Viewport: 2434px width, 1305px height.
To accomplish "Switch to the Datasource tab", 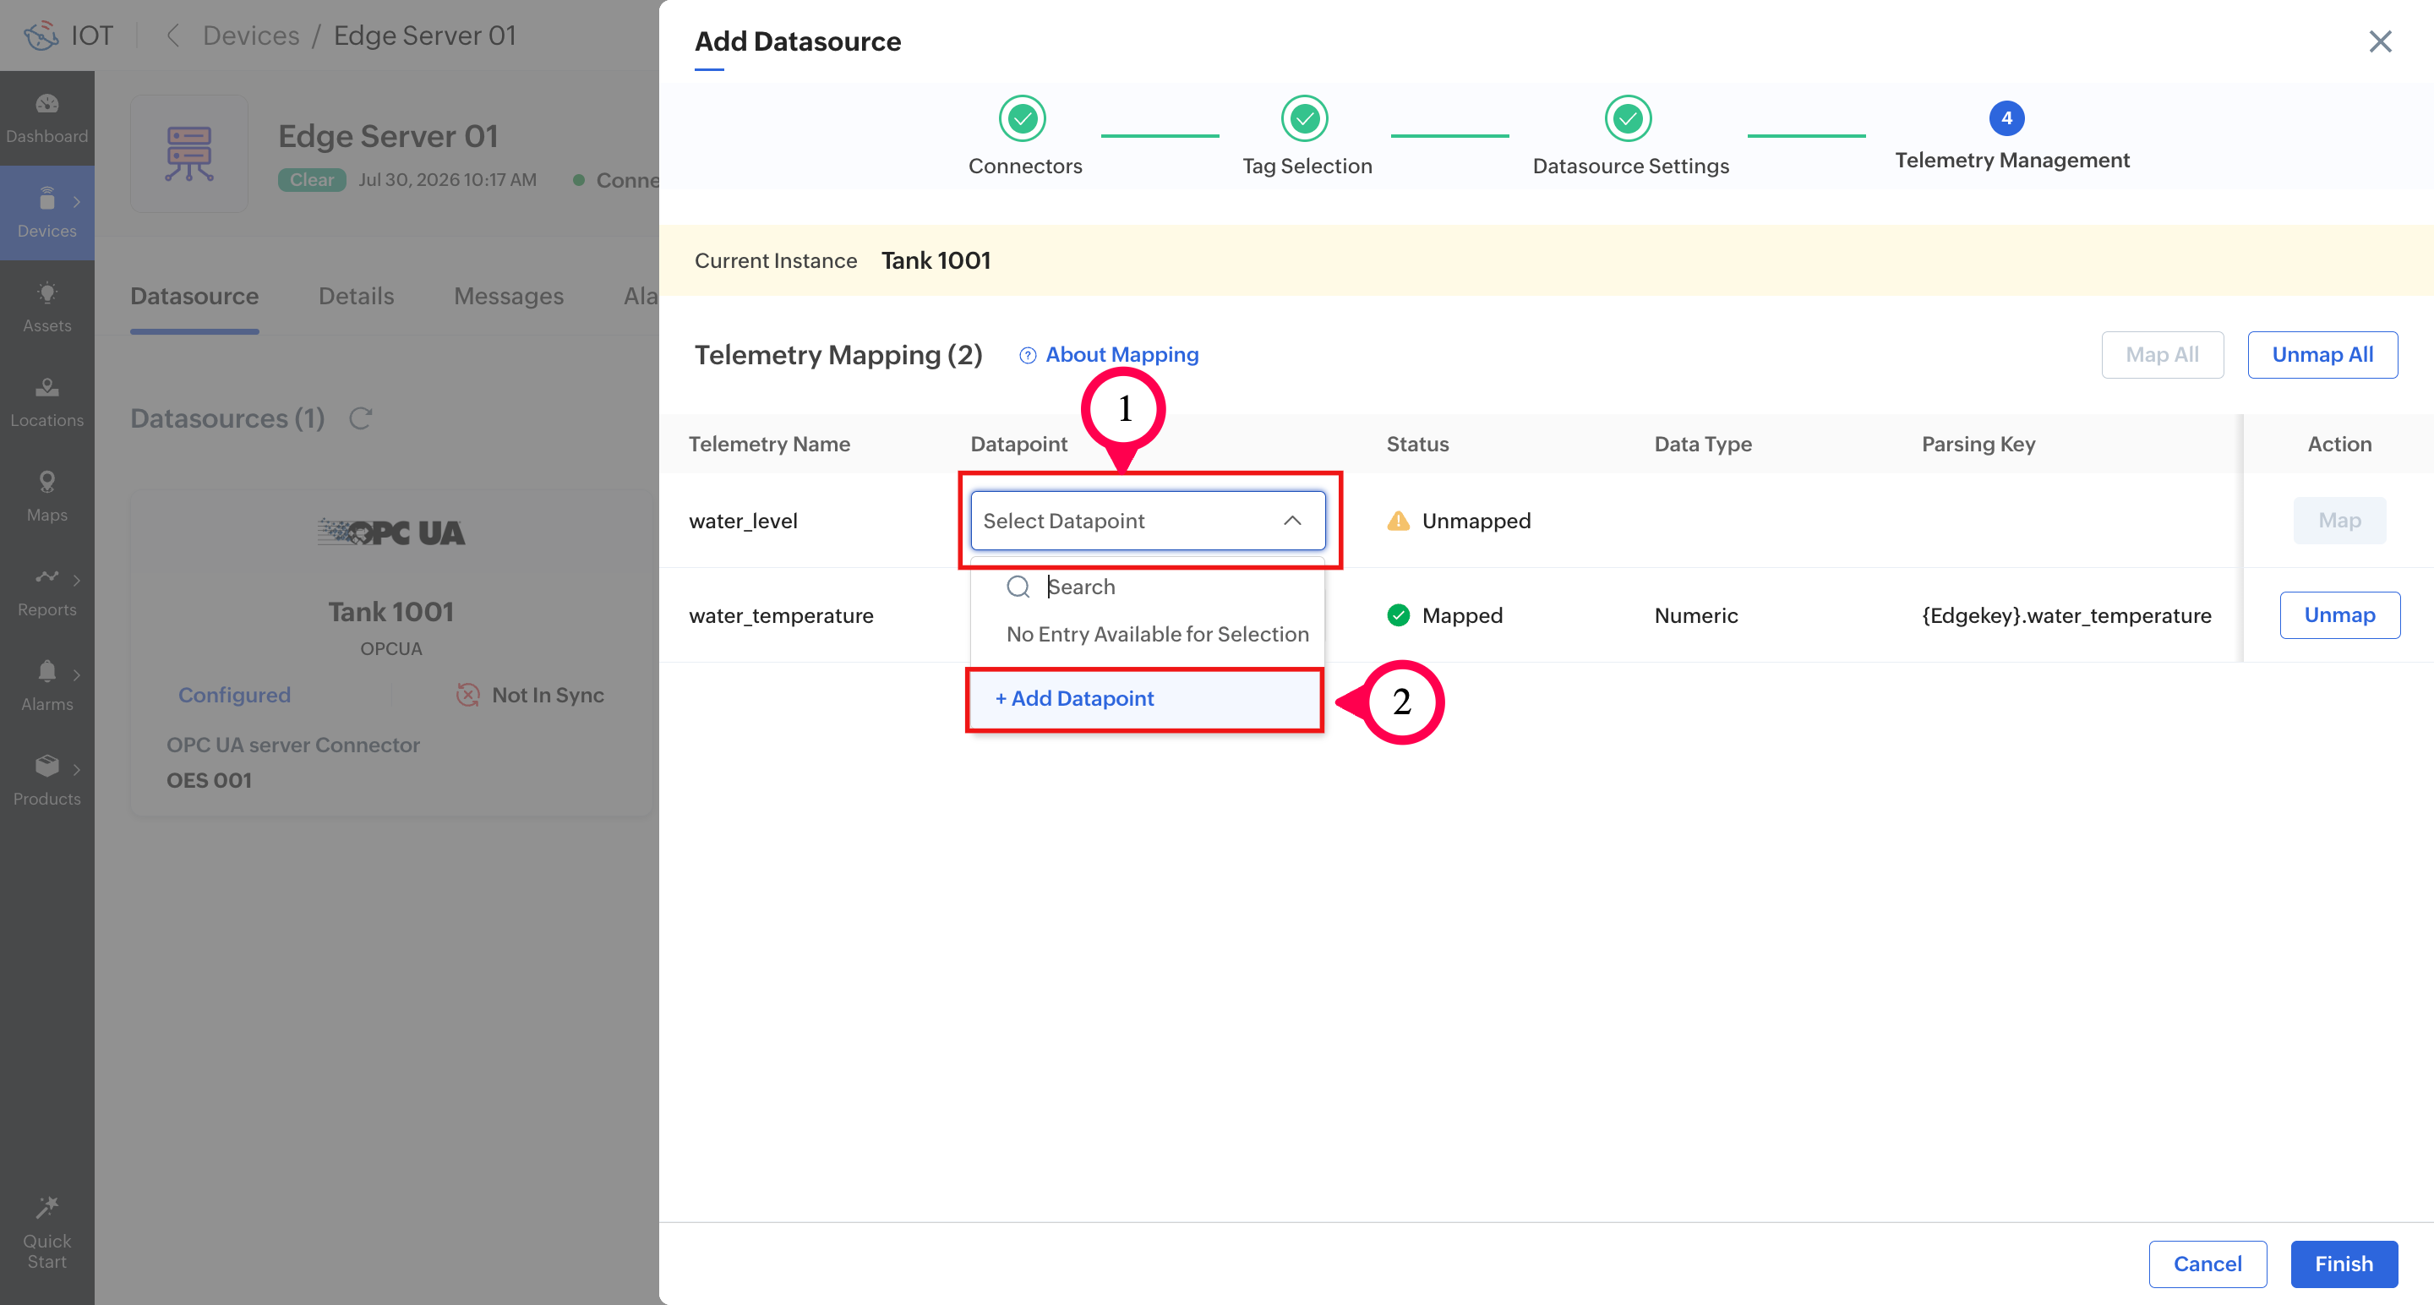I will tap(194, 297).
